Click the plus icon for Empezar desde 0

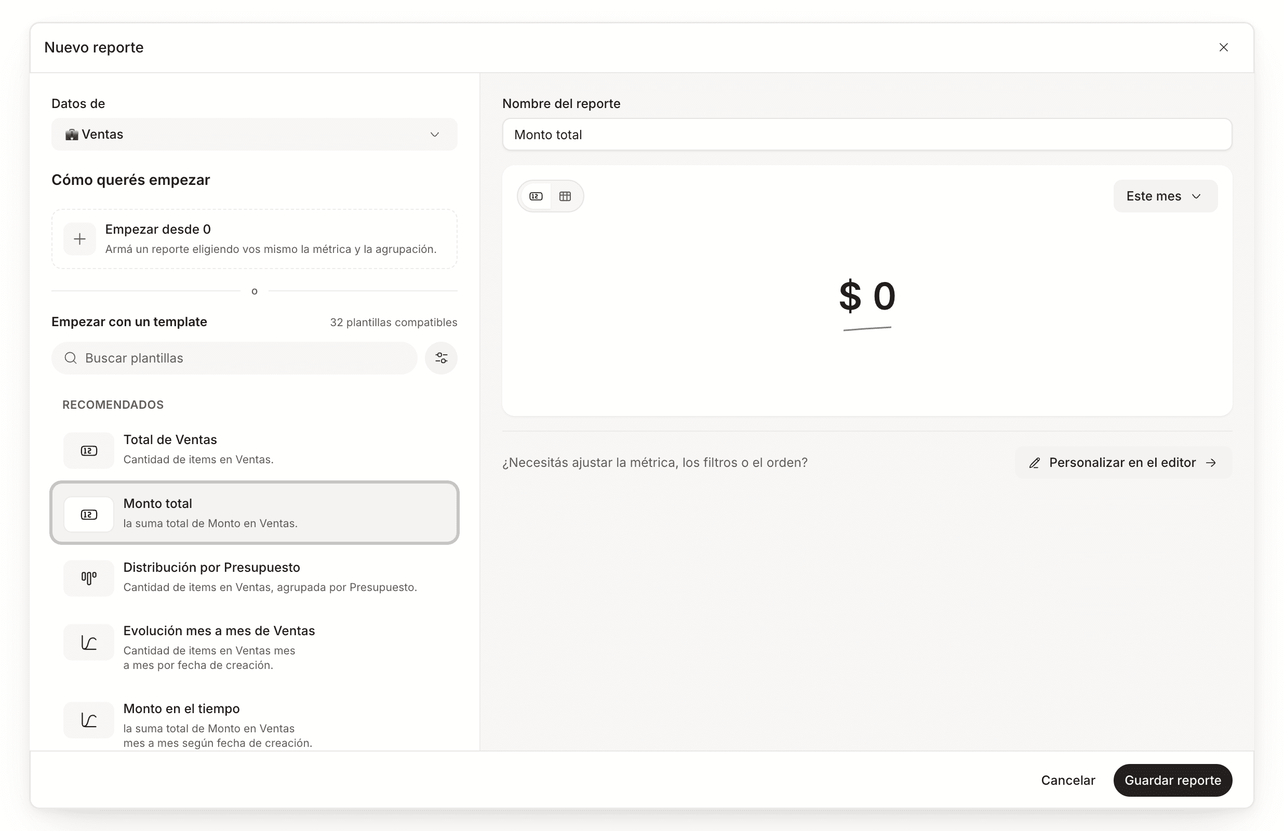coord(80,238)
